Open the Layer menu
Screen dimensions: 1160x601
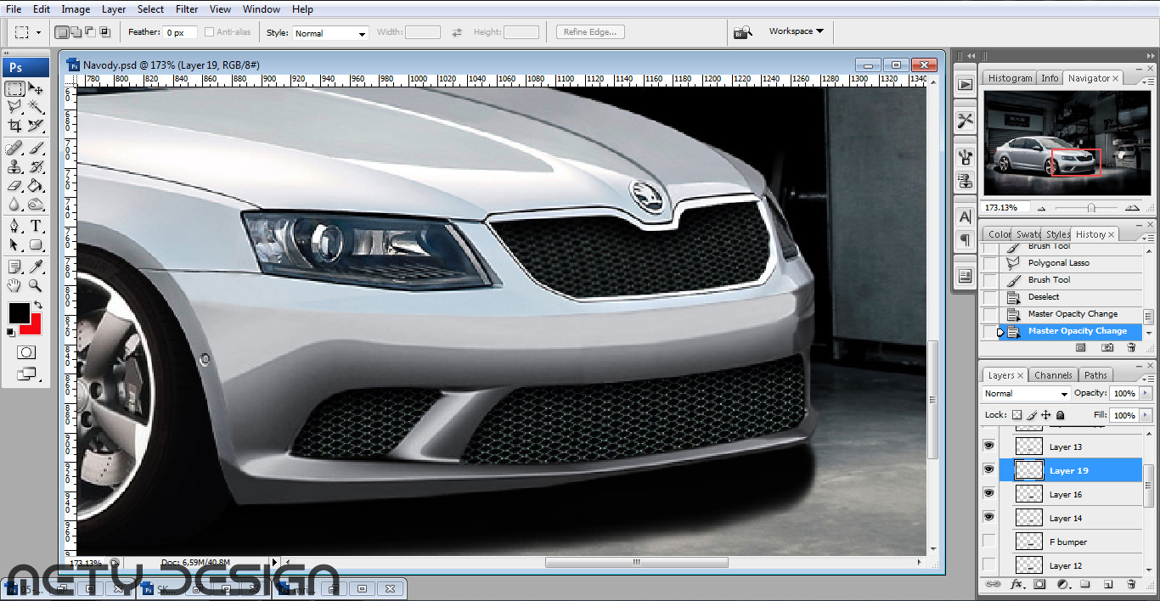114,9
